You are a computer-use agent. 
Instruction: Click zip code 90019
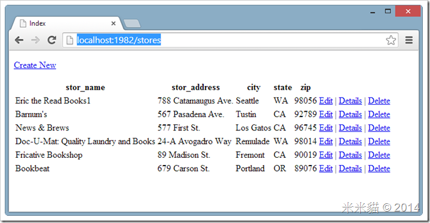(306, 155)
